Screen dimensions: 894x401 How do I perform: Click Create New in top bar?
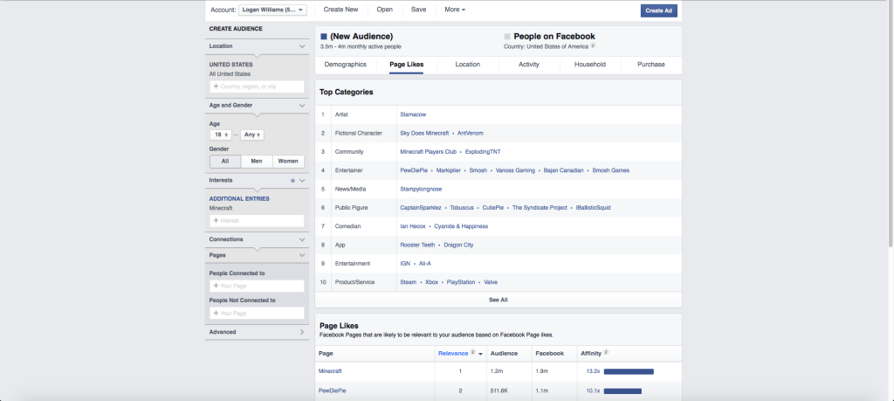point(341,10)
